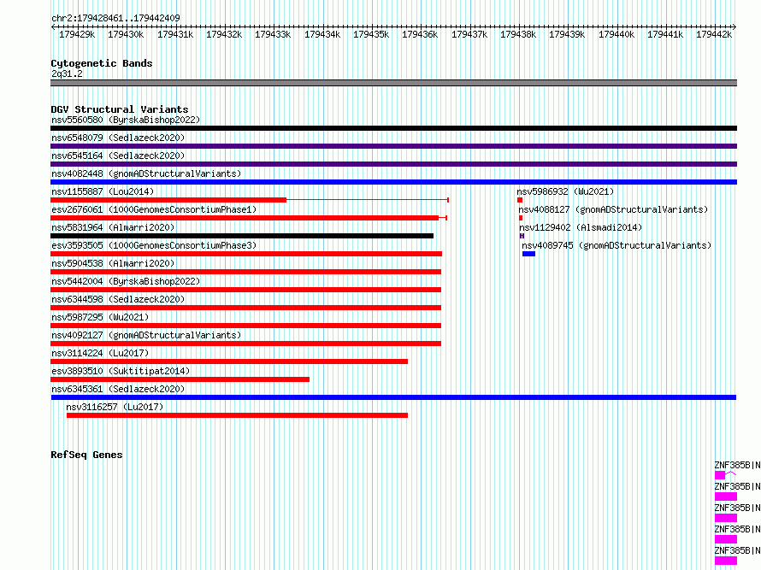The height and width of the screenshot is (570, 761).
Task: Click the topmost ZNF385B gene label
Action: (737, 465)
